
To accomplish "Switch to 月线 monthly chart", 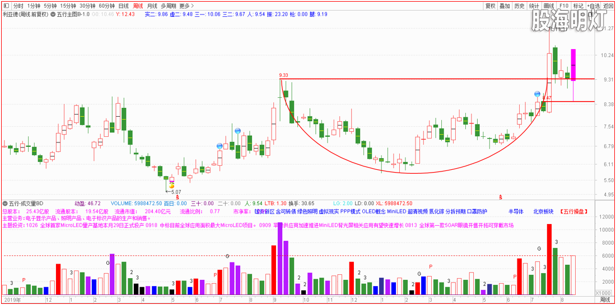I will (x=152, y=6).
